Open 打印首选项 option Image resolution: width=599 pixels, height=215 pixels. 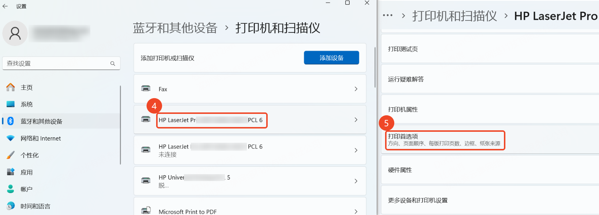tap(490, 139)
